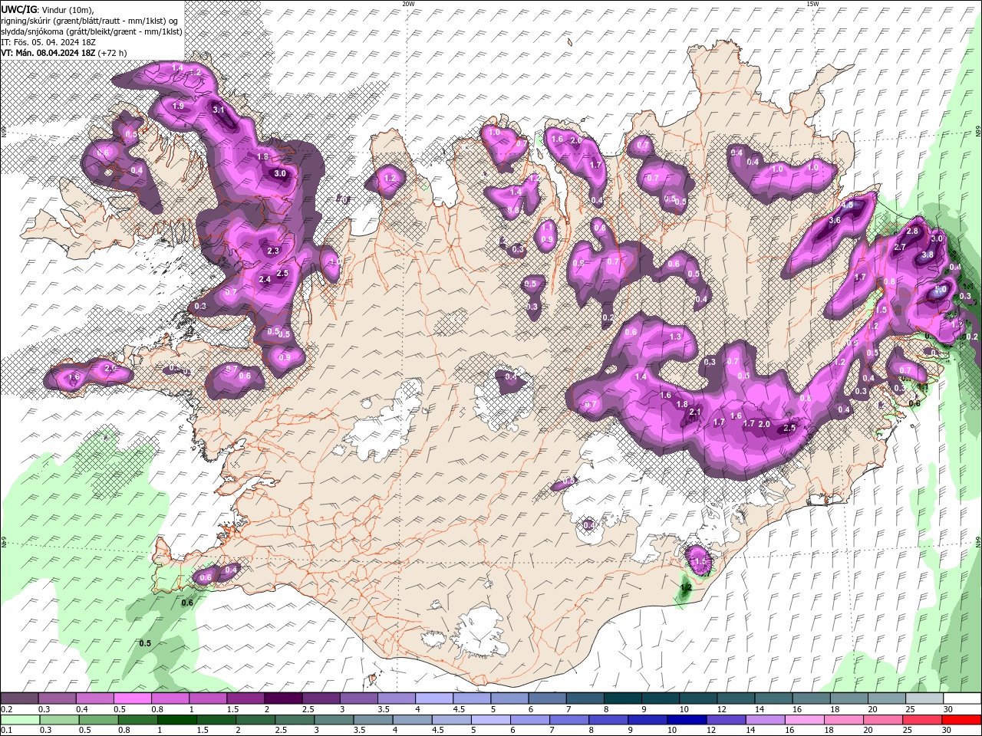982x736 pixels.
Task: Click the 1.9 snowfall value in Westfjords
Action: pos(178,106)
